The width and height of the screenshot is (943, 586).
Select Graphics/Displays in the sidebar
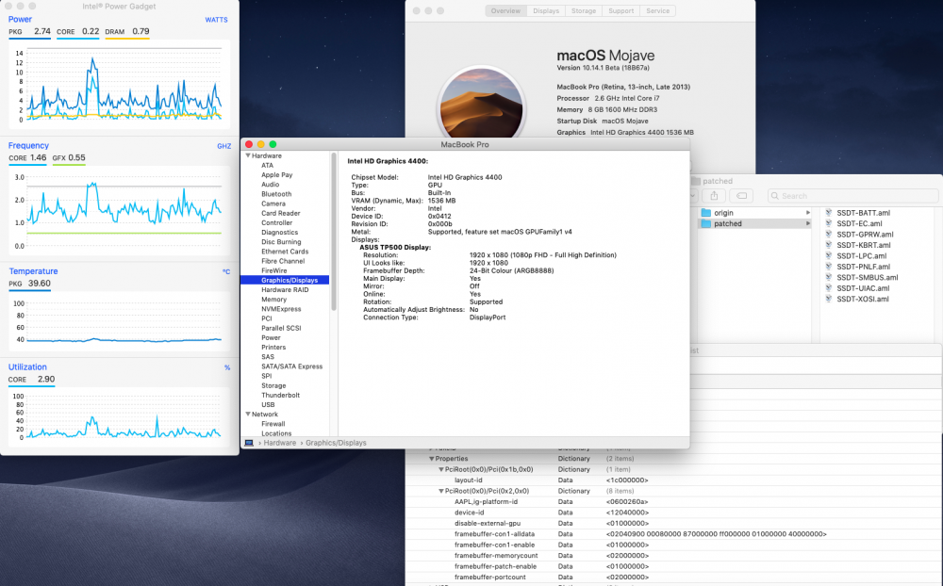tap(285, 280)
